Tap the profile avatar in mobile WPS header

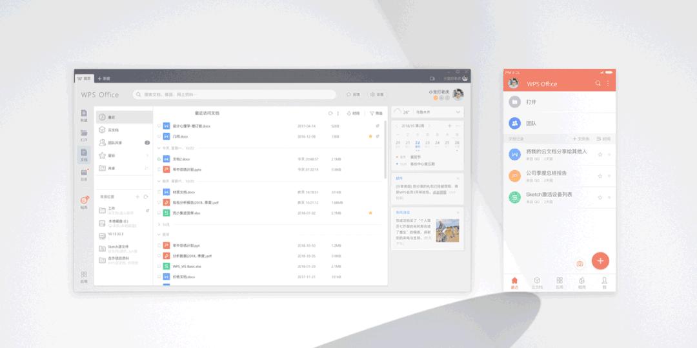click(514, 83)
